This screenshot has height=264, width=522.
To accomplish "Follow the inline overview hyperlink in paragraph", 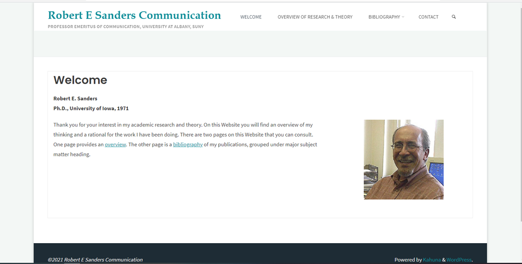I will coord(115,144).
